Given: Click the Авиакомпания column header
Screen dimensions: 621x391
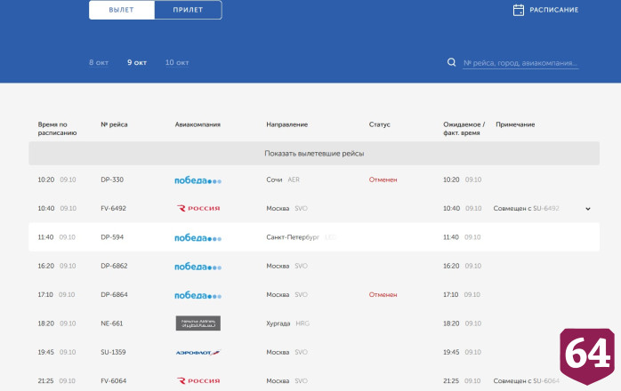Looking at the screenshot, I should point(198,124).
